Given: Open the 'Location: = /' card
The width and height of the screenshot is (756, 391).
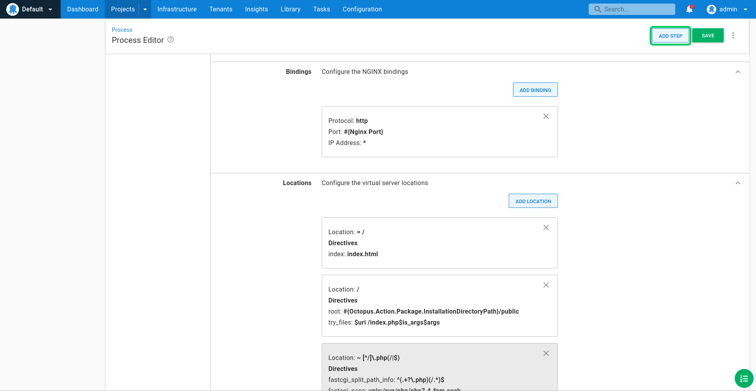Looking at the screenshot, I should point(439,243).
